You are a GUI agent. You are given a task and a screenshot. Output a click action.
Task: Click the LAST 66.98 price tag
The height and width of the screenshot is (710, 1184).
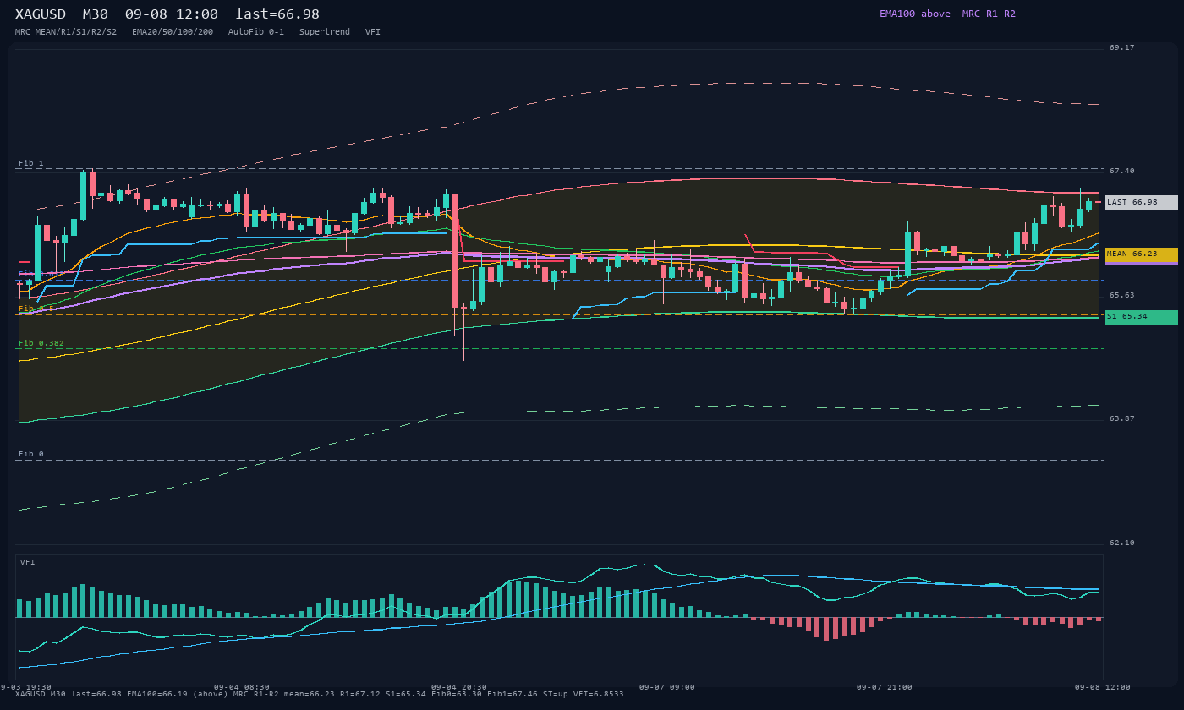1141,202
